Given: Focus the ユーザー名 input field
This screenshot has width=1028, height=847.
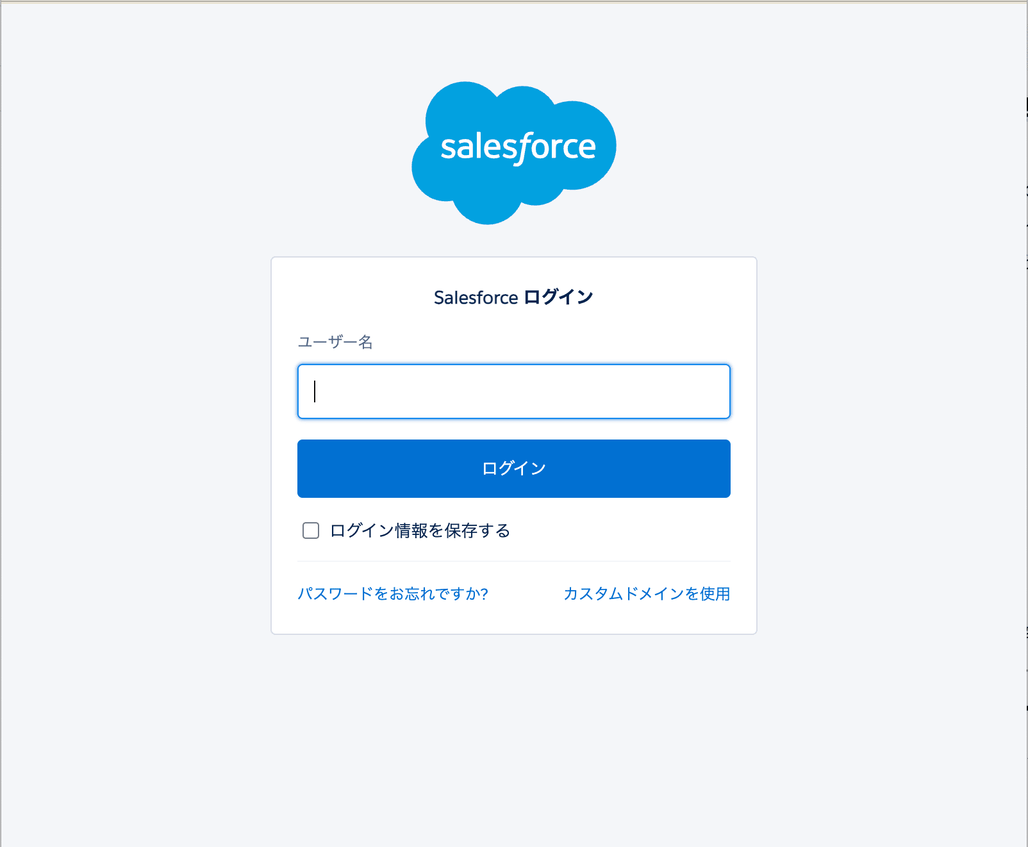Looking at the screenshot, I should click(514, 391).
